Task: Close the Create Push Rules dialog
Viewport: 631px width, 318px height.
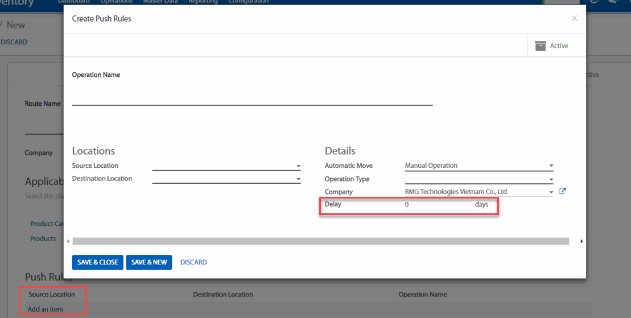Action: tap(574, 18)
